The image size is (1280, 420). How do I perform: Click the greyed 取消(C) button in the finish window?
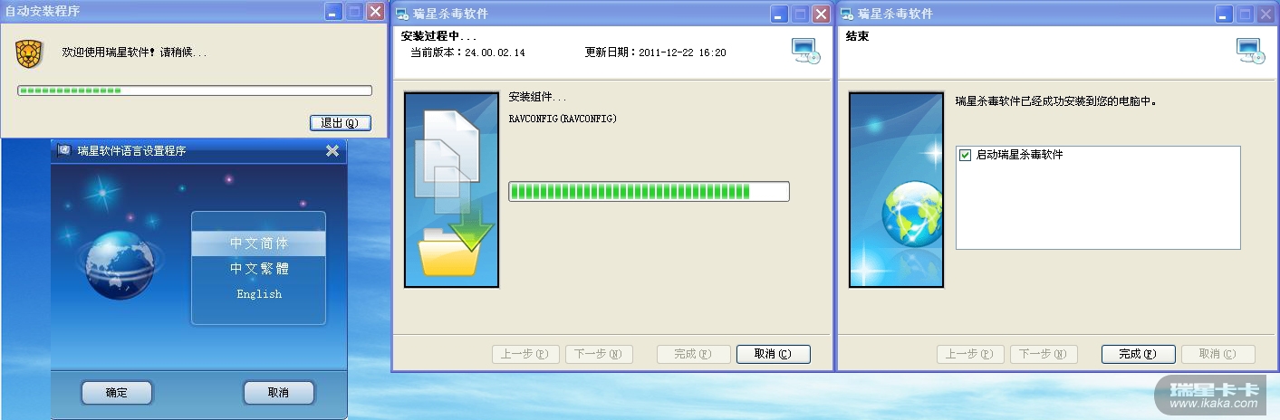click(1217, 354)
